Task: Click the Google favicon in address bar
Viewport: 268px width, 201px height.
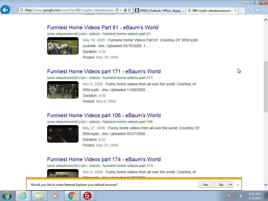Action: point(22,10)
